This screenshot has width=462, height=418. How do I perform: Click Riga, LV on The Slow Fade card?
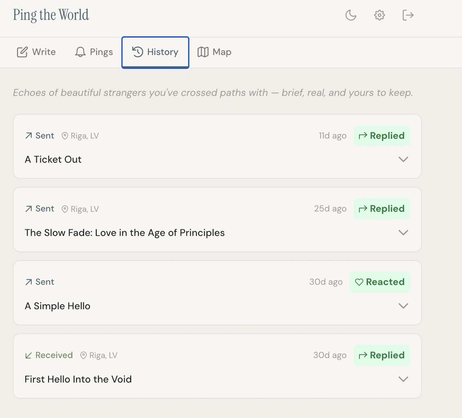(85, 209)
